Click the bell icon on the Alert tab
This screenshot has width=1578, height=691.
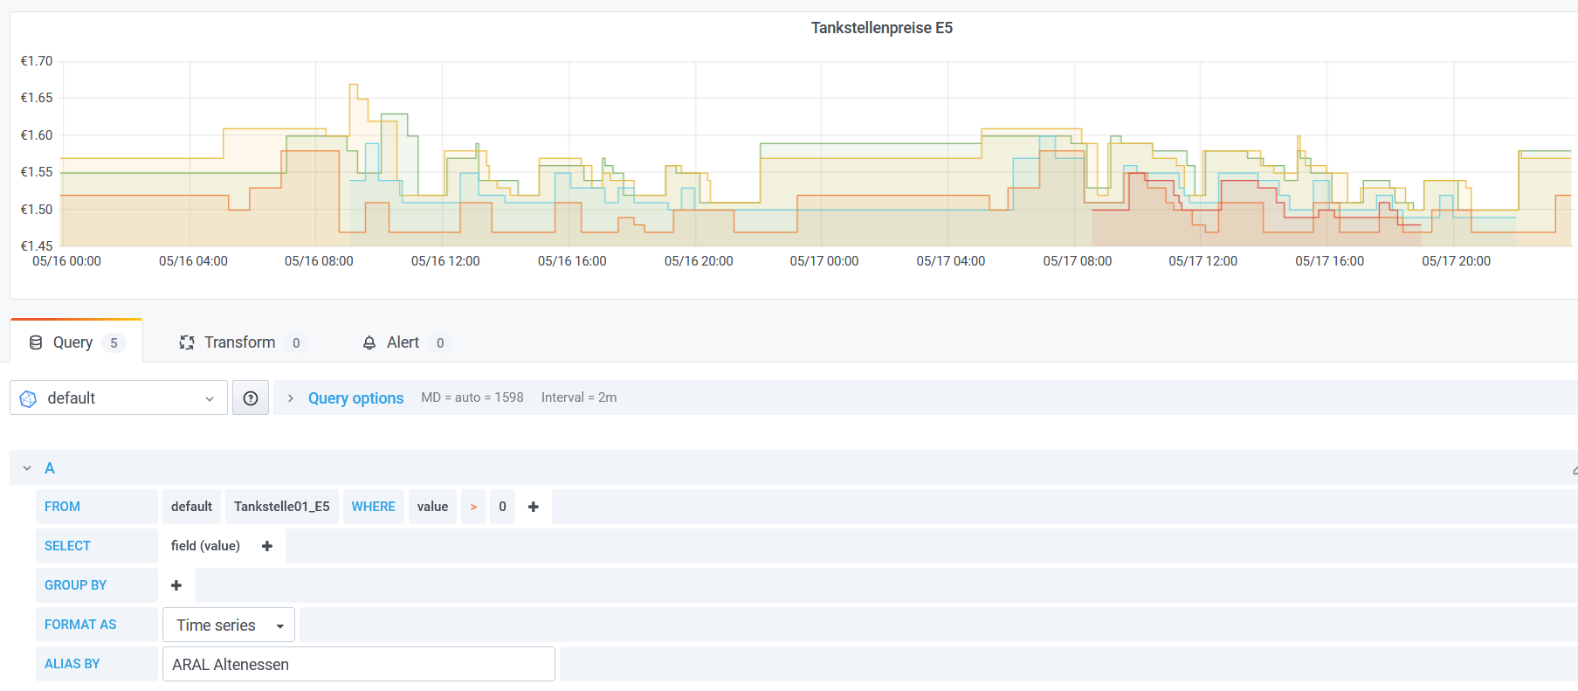369,342
